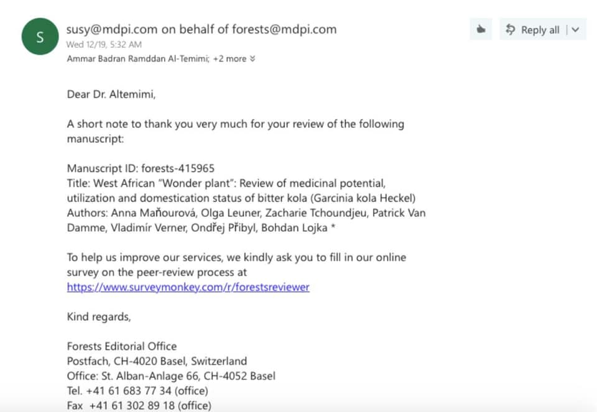This screenshot has height=412, width=597.
Task: Like this email with the thumbs-up icon
Action: [481, 29]
